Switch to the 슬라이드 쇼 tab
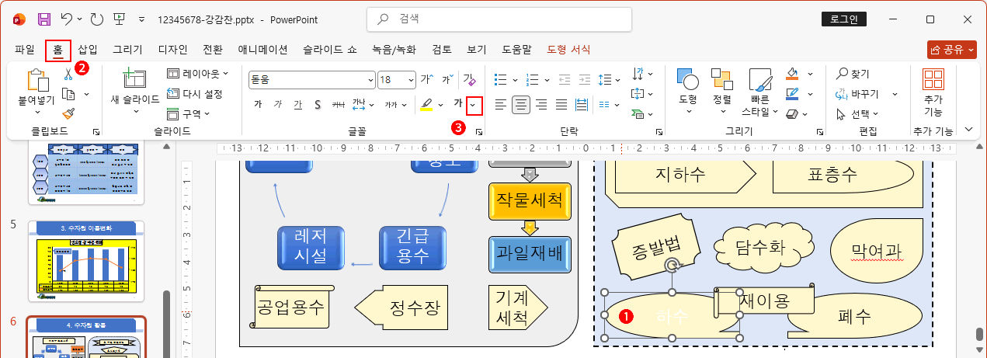Image resolution: width=987 pixels, height=358 pixels. (x=329, y=50)
